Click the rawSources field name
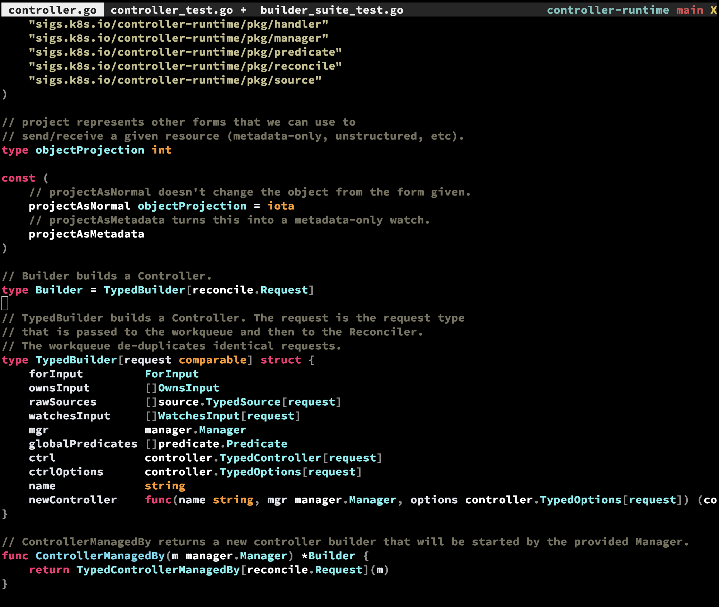Screen dimensions: 719x607 [x=63, y=402]
